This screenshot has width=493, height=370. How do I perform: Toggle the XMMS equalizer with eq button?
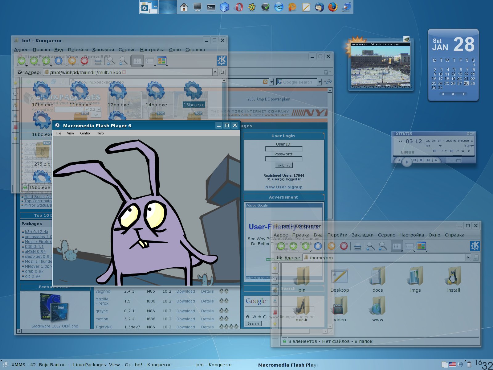(x=463, y=151)
